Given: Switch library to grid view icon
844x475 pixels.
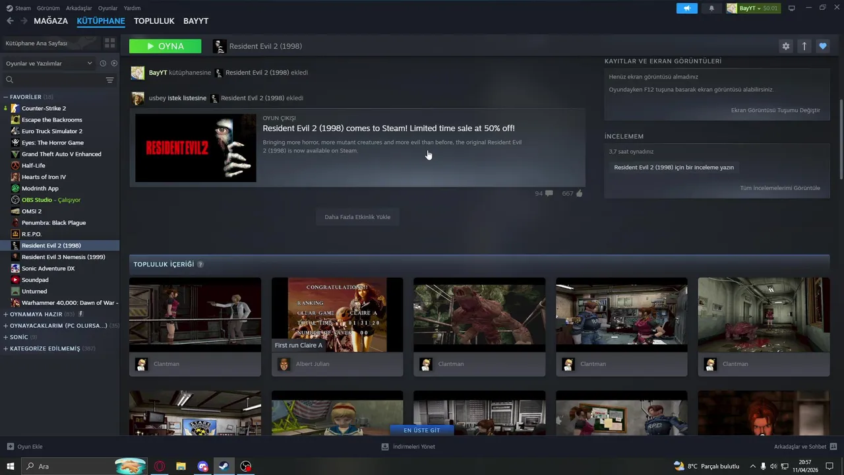Looking at the screenshot, I should (109, 43).
